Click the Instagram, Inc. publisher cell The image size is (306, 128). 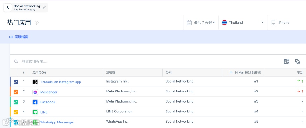[117, 81]
